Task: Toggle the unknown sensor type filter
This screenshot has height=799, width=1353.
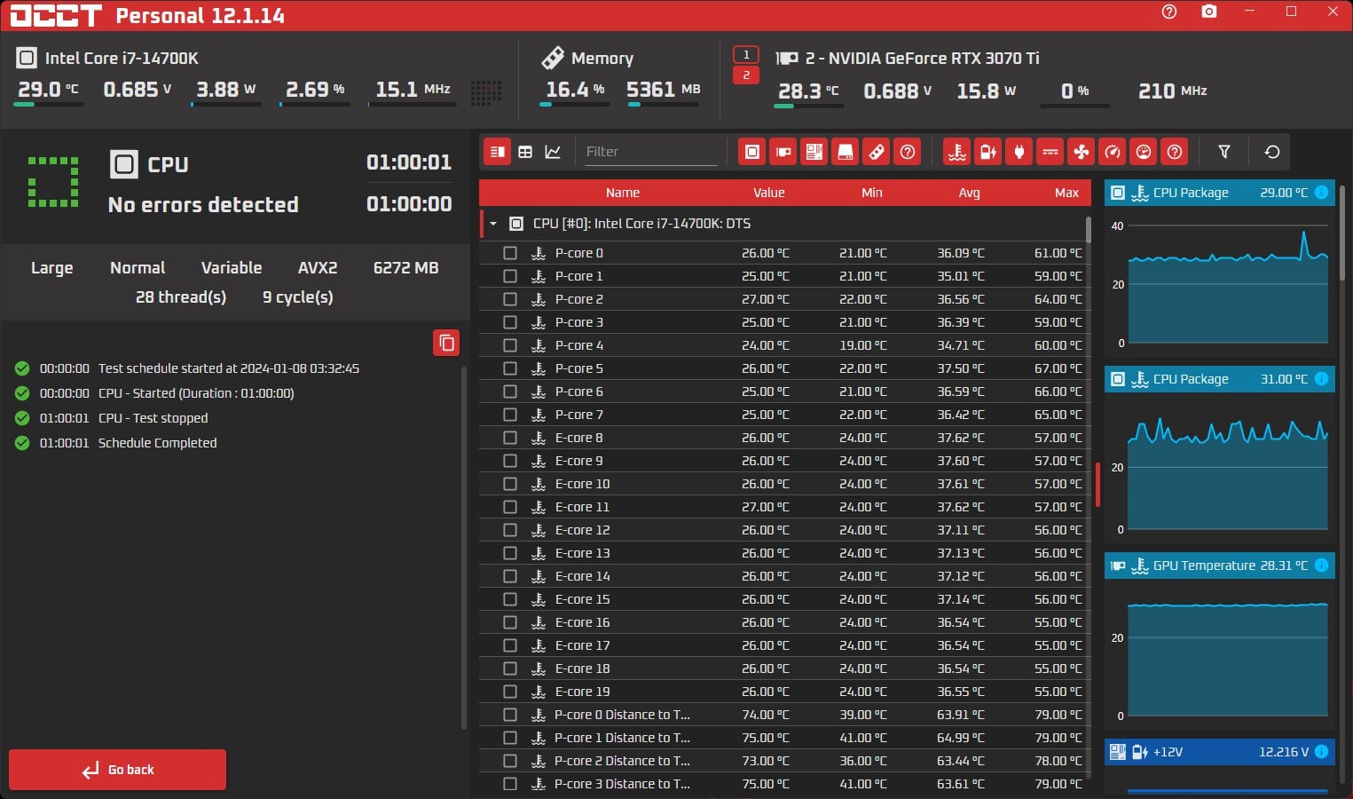Action: click(1175, 152)
